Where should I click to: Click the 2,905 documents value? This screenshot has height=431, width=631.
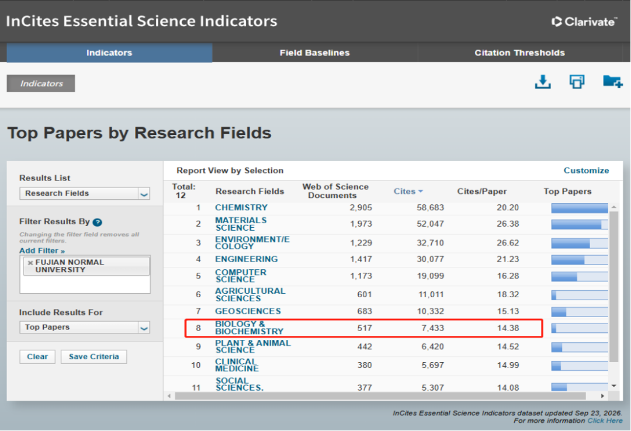(x=361, y=208)
